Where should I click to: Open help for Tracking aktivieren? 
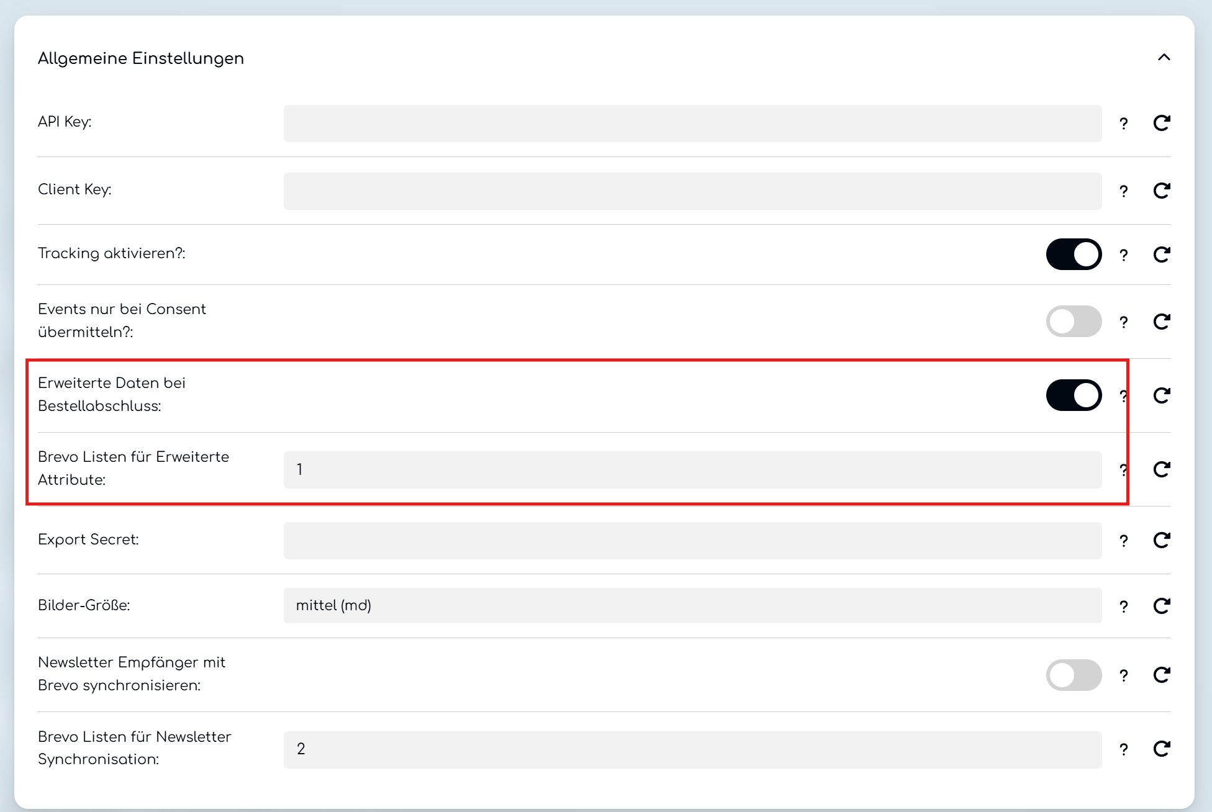(x=1123, y=255)
